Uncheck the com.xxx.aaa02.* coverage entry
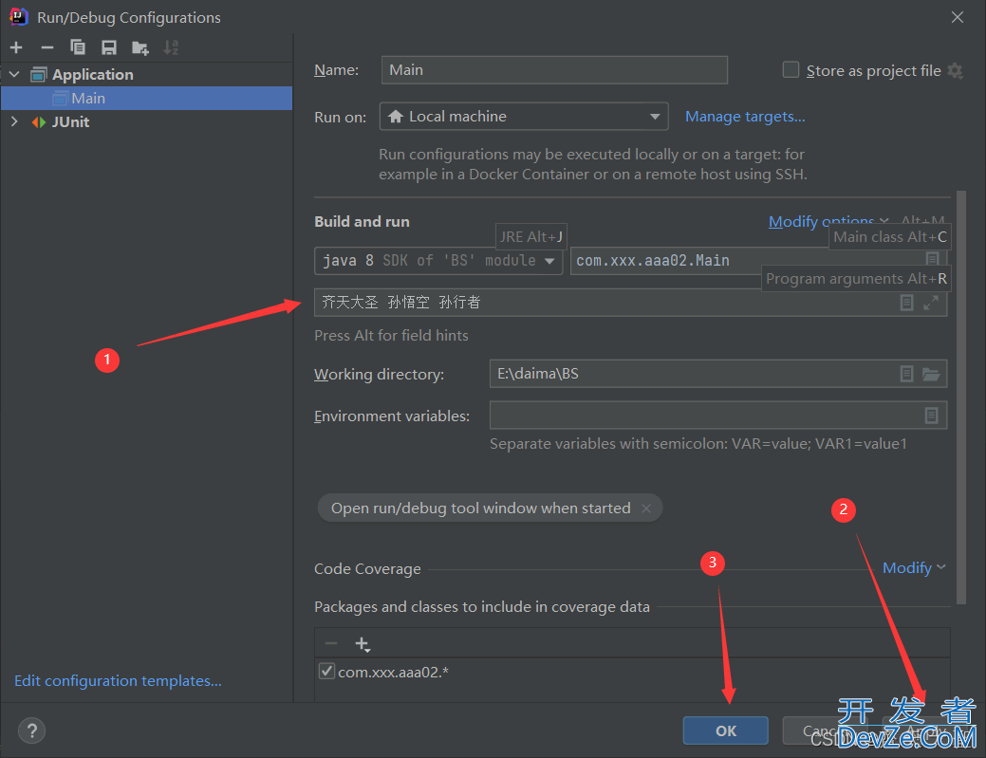This screenshot has height=758, width=986. 326,672
